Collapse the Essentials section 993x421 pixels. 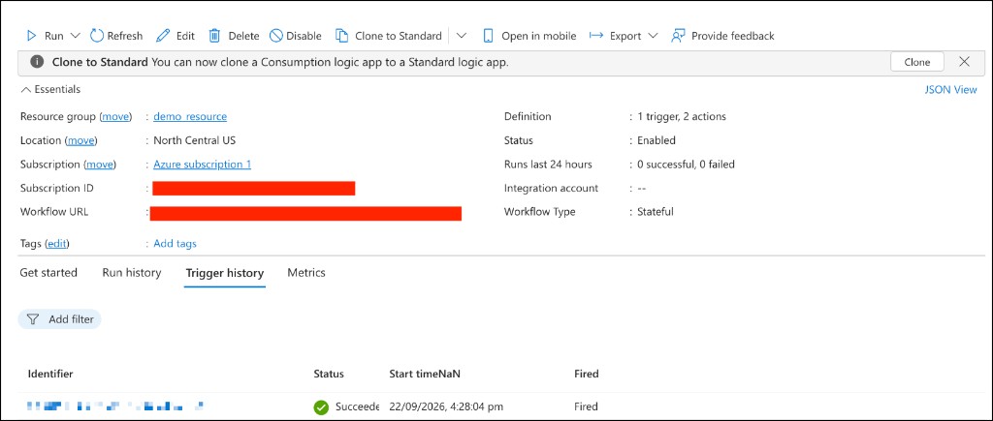point(50,90)
